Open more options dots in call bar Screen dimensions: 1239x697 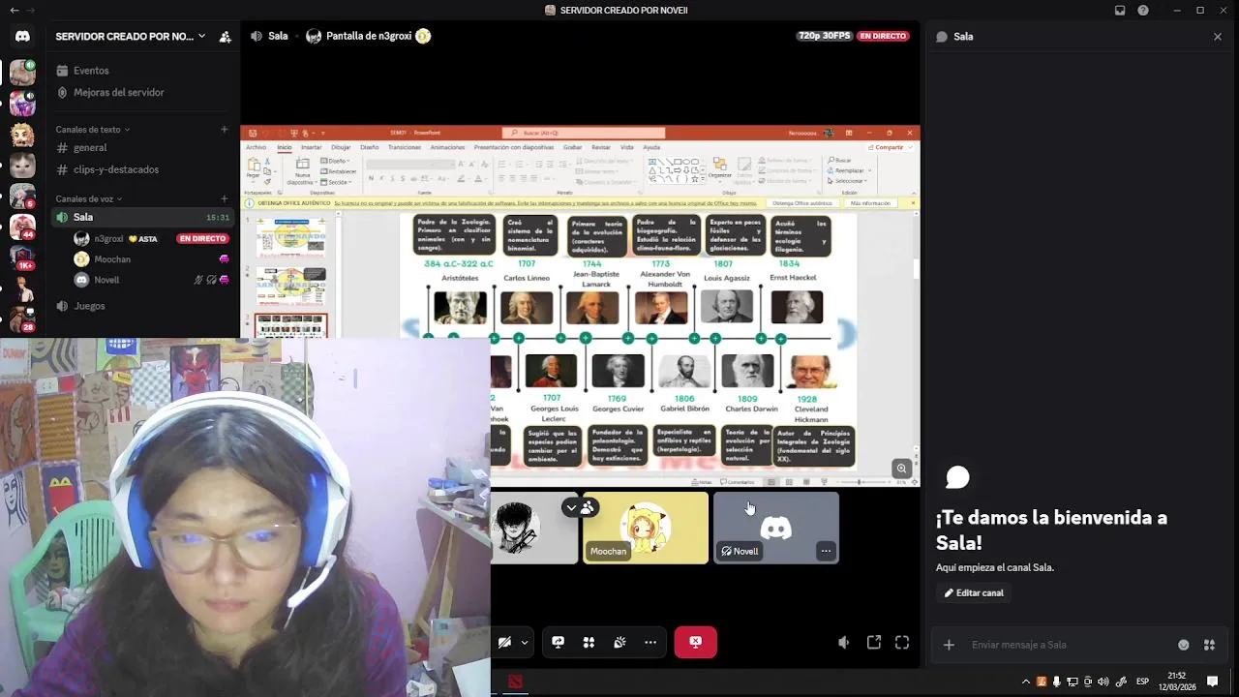[650, 642]
